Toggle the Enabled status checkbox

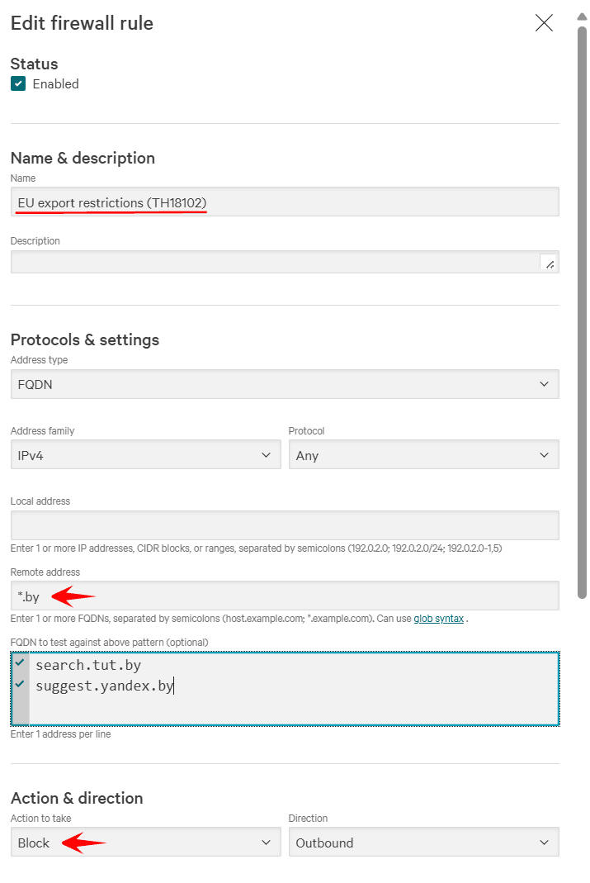[18, 83]
